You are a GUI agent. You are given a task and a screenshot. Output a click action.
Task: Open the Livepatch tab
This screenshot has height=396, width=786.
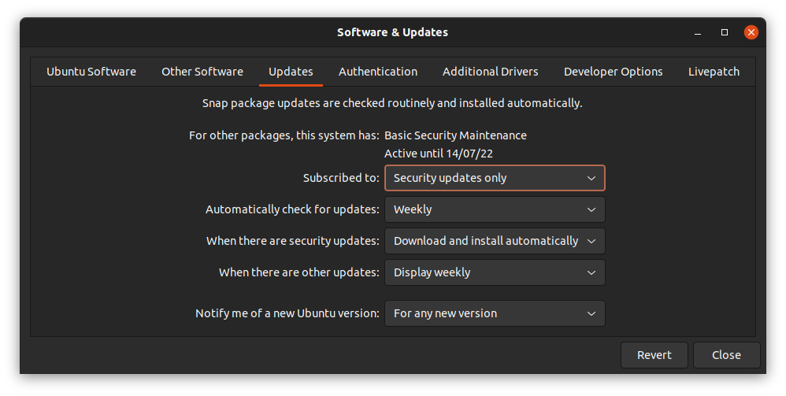[x=714, y=72]
